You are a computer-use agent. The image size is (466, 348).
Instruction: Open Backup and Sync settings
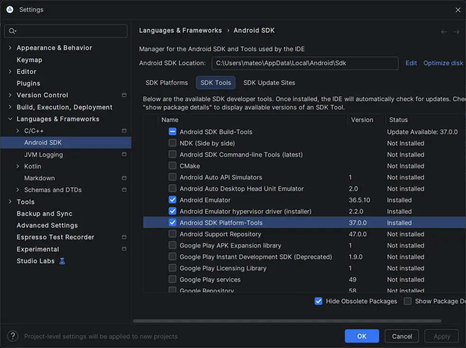[45, 214]
